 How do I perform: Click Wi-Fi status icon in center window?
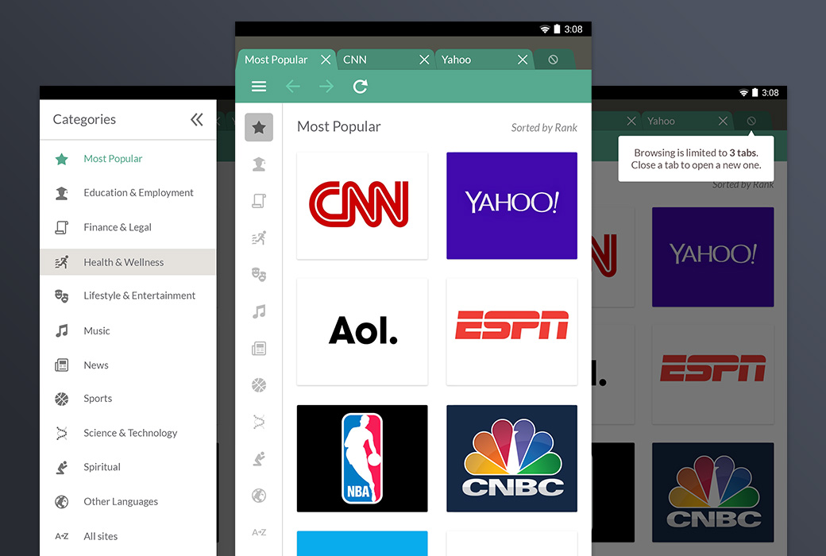pos(545,29)
